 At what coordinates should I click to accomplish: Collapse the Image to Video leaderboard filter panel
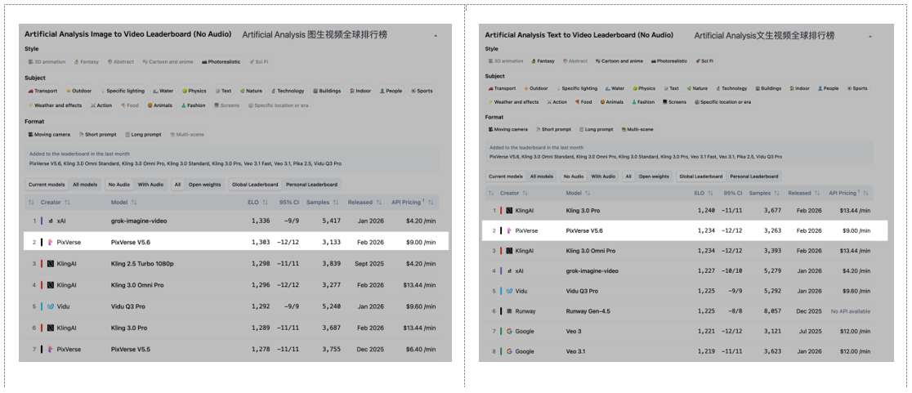point(435,37)
